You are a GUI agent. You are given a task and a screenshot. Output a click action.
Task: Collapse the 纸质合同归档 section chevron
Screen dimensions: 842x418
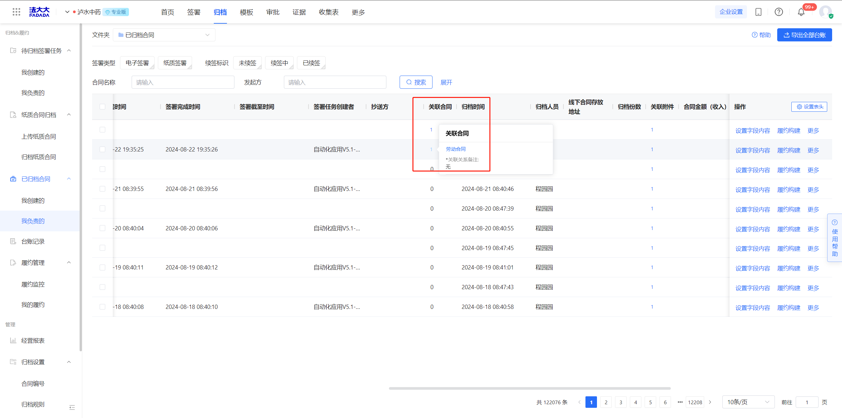[x=69, y=115]
